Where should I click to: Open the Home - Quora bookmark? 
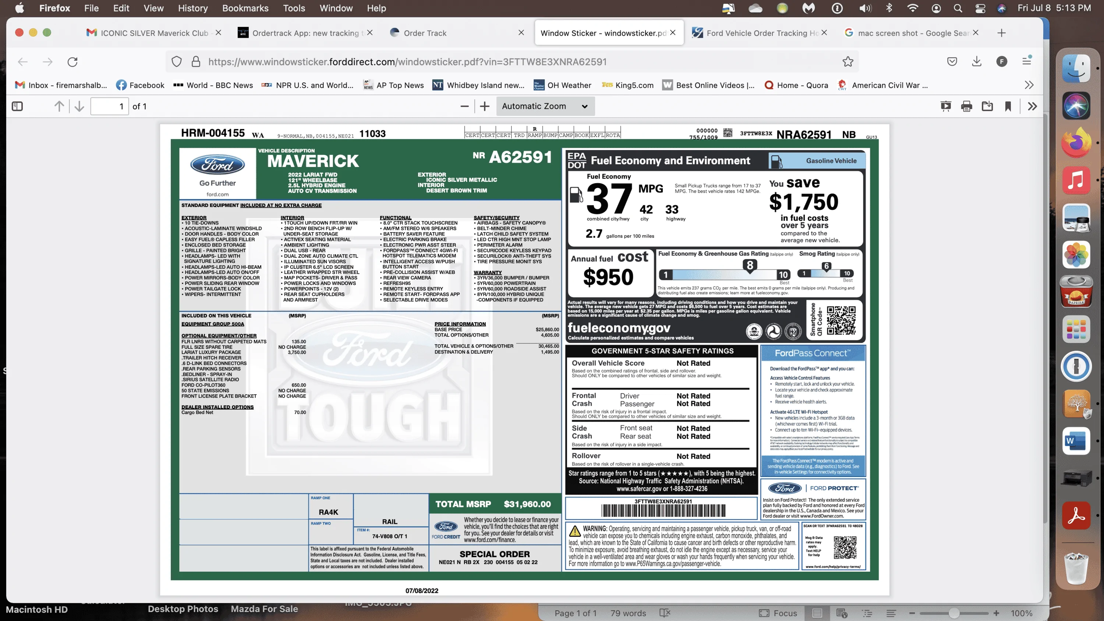coord(796,85)
